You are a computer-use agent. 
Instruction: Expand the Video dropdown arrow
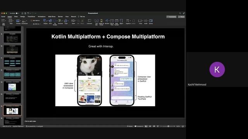[x=142, y=21]
